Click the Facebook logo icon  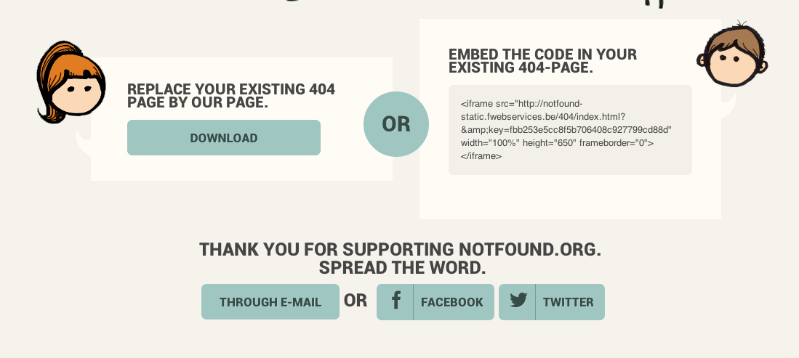pos(396,301)
